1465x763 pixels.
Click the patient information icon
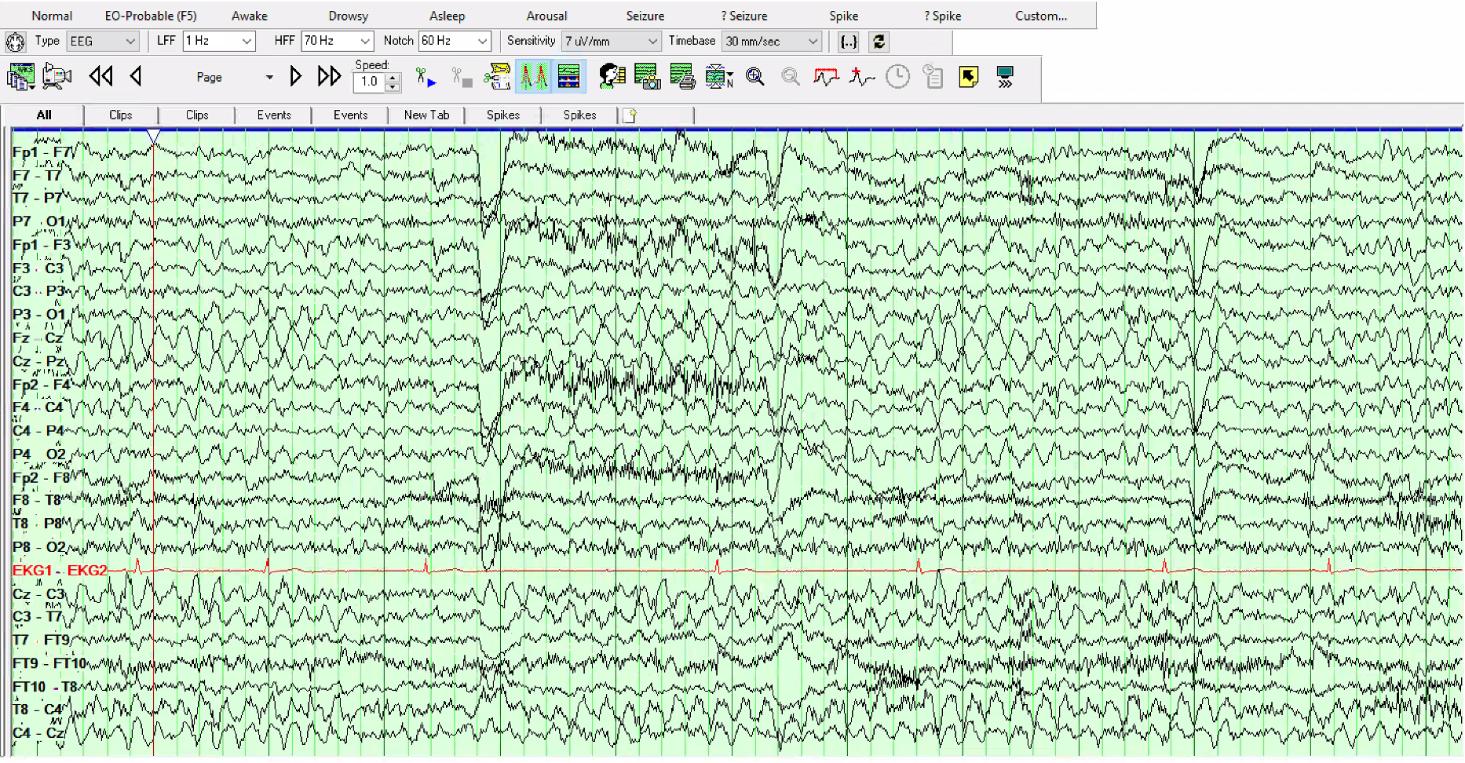tap(612, 77)
